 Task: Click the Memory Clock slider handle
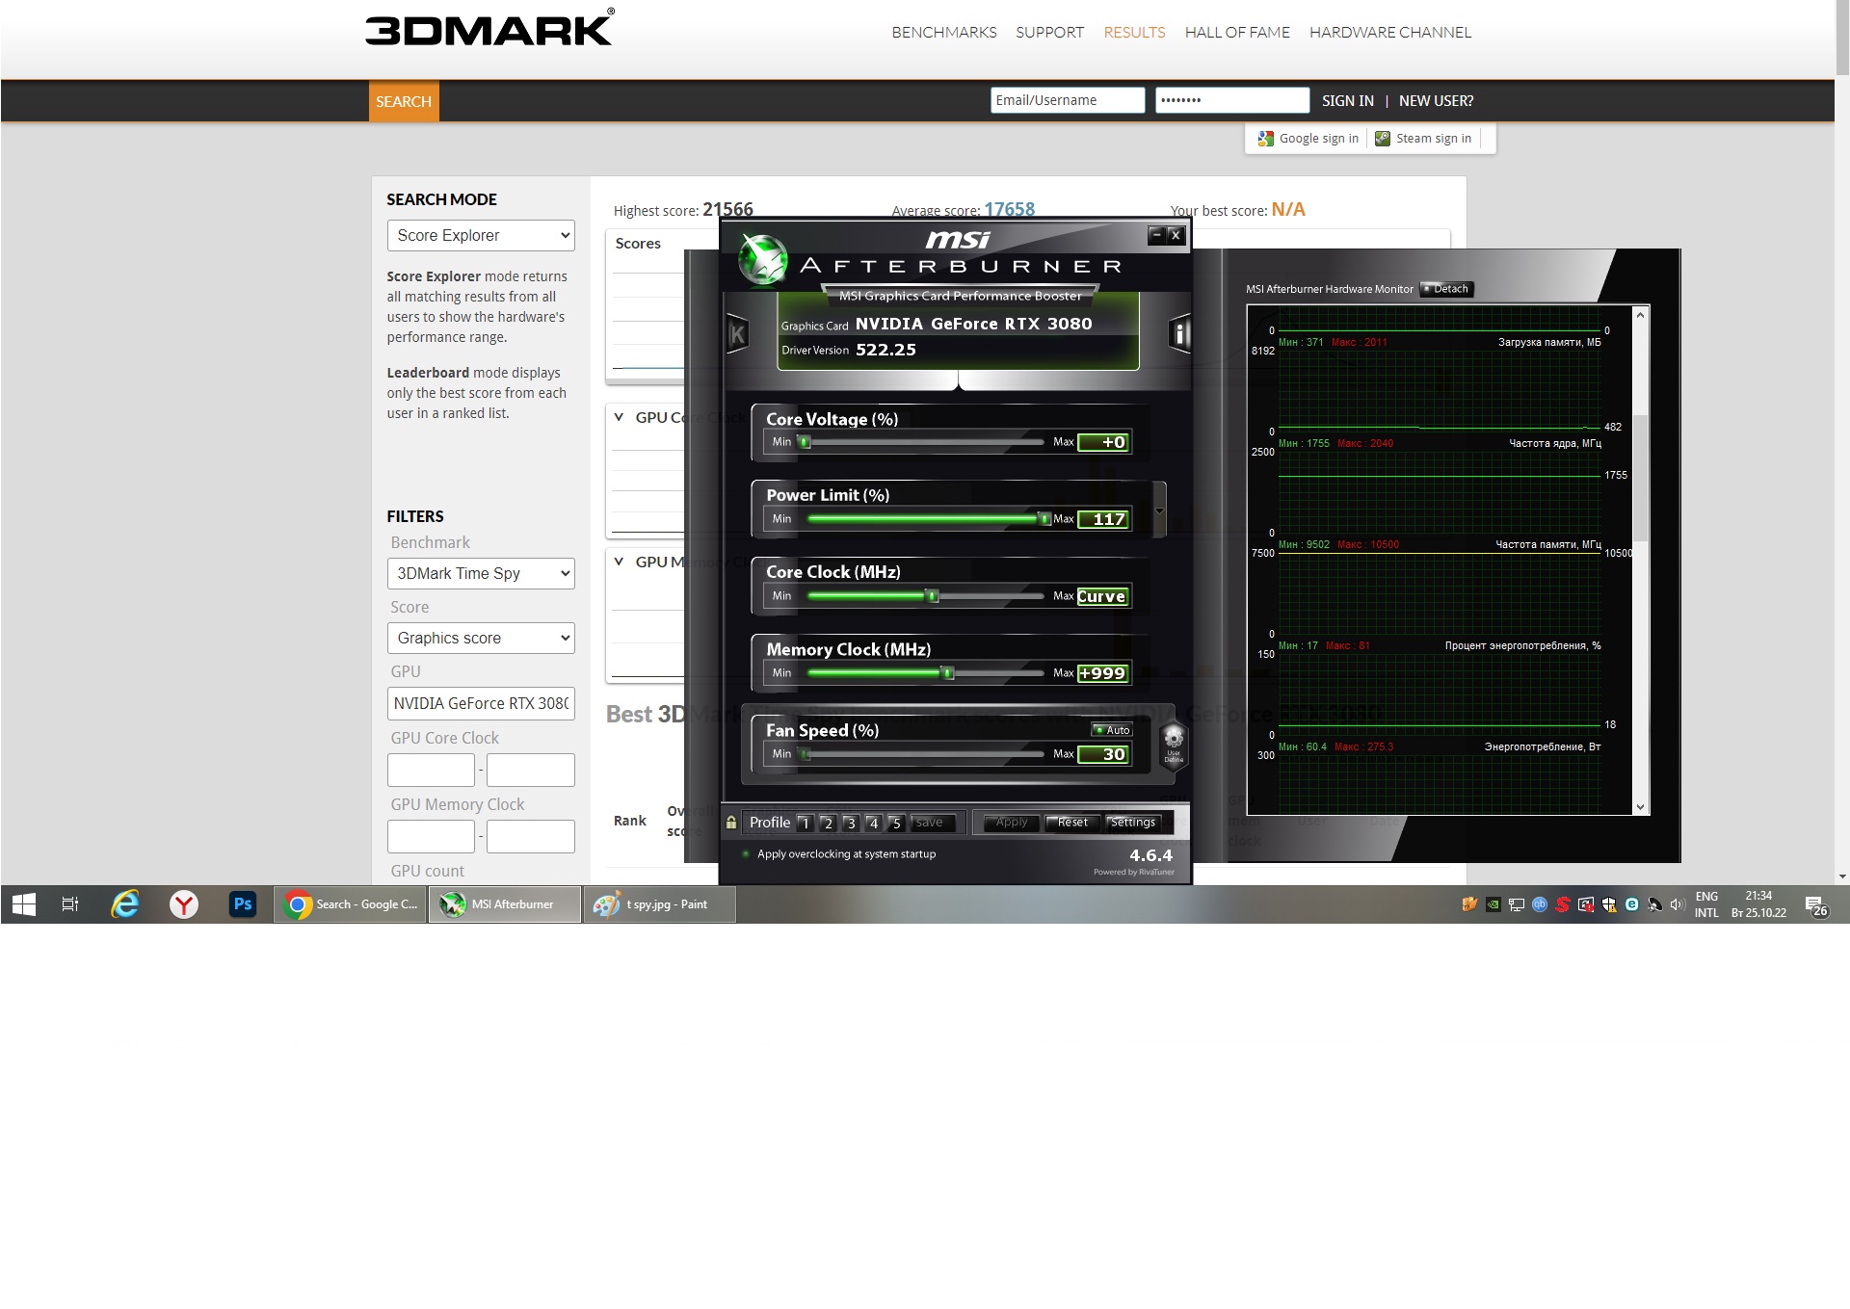point(948,673)
